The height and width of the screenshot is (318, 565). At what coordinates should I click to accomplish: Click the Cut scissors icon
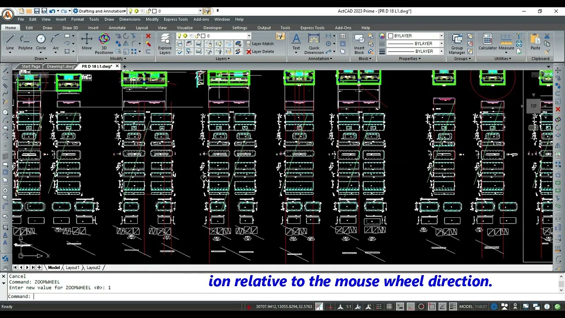click(x=548, y=36)
